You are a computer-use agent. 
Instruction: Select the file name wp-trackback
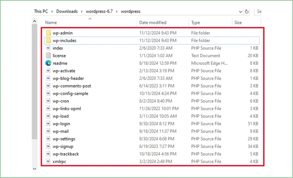tap(66, 154)
